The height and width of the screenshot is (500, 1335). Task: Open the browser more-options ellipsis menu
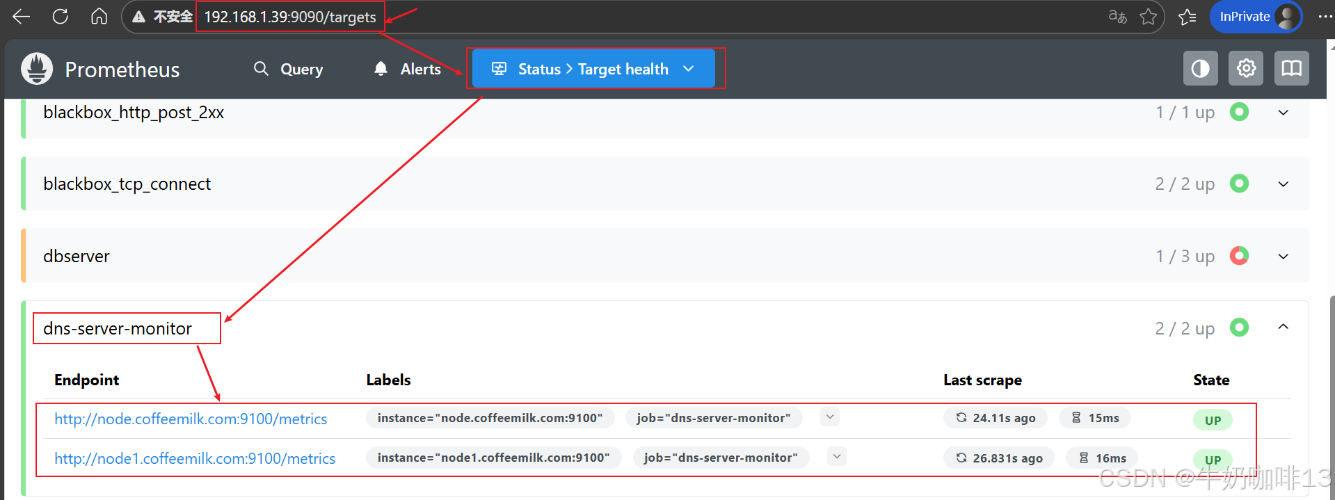pyautogui.click(x=1325, y=17)
